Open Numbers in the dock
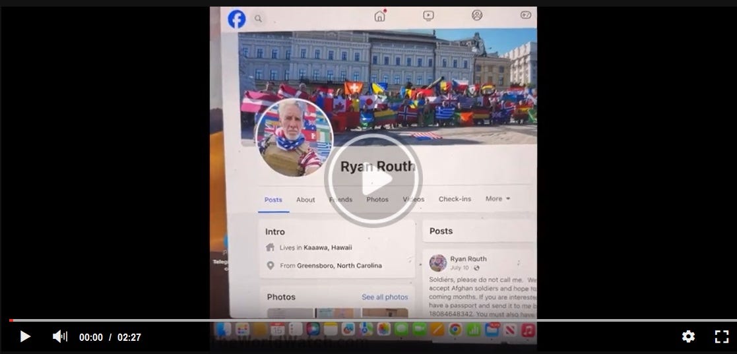Image resolution: width=737 pixels, height=354 pixels. click(x=473, y=329)
